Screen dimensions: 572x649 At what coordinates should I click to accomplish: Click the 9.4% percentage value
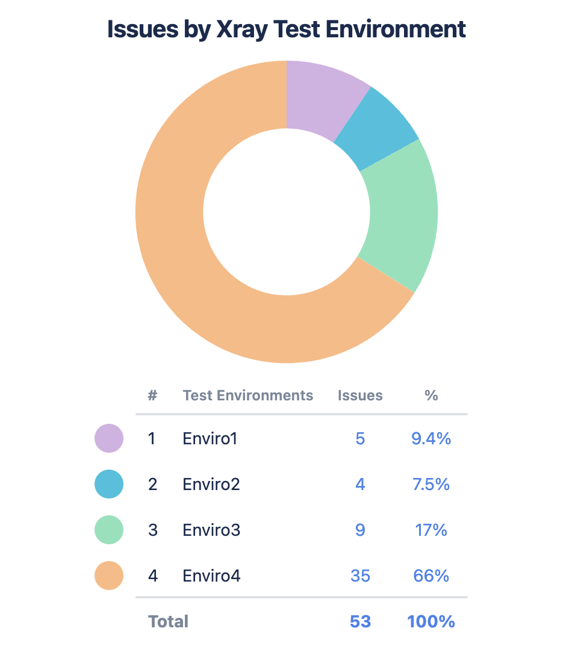(x=431, y=438)
